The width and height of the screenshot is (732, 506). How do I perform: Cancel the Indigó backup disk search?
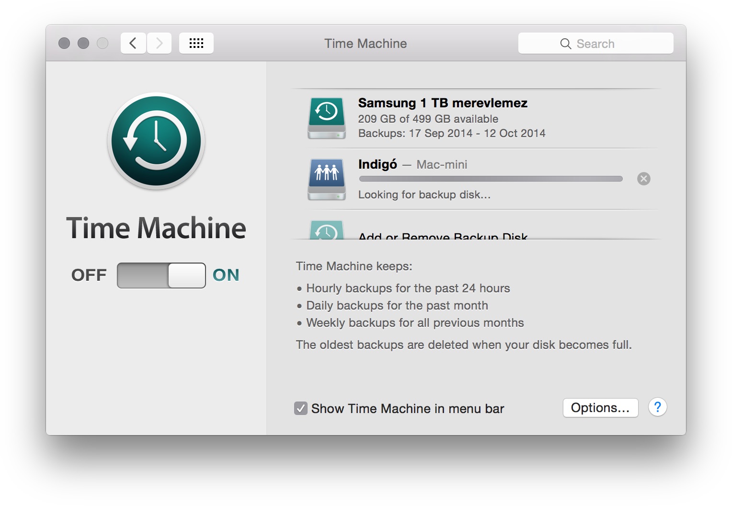pyautogui.click(x=644, y=179)
